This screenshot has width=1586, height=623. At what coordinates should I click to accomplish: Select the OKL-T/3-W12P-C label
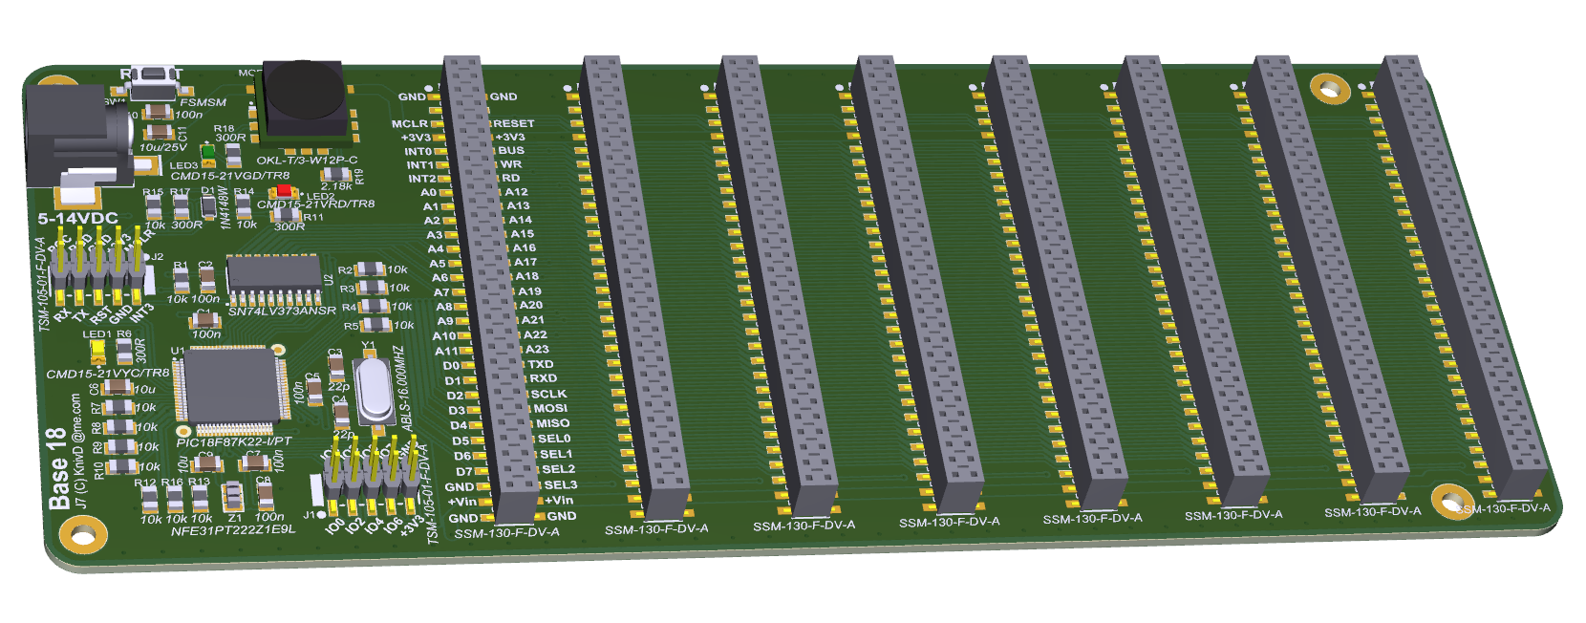307,161
